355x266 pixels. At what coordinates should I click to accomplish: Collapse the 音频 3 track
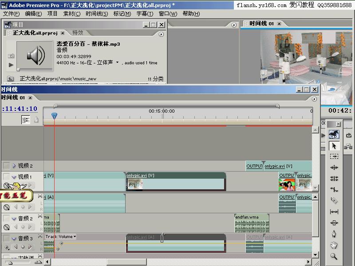[14, 239]
